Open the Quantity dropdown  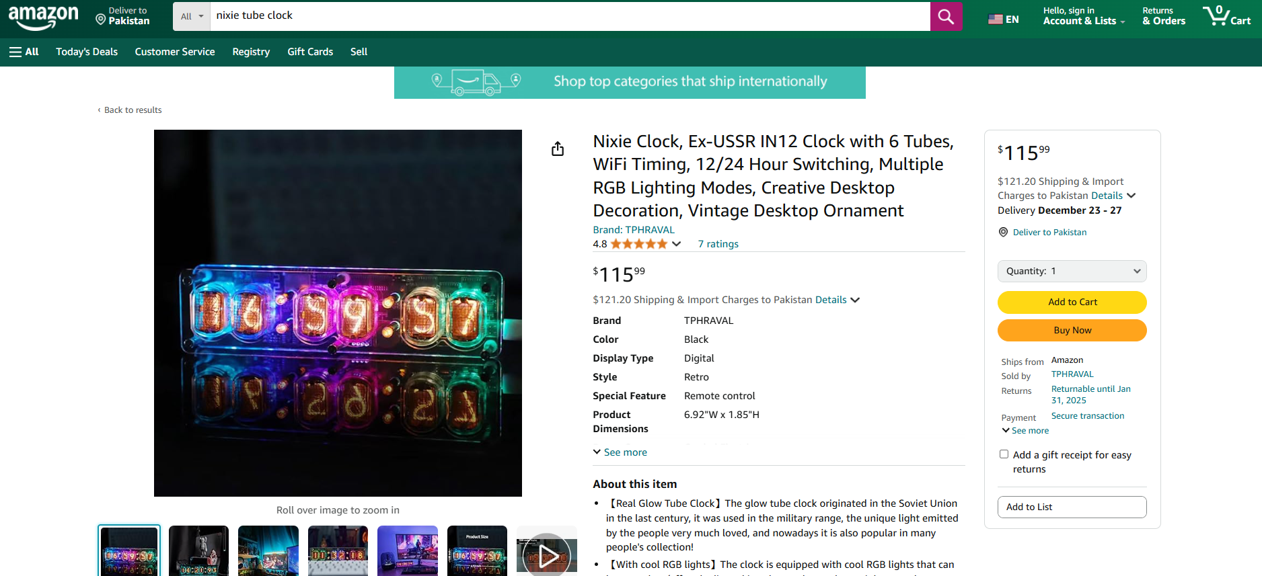[x=1072, y=271]
